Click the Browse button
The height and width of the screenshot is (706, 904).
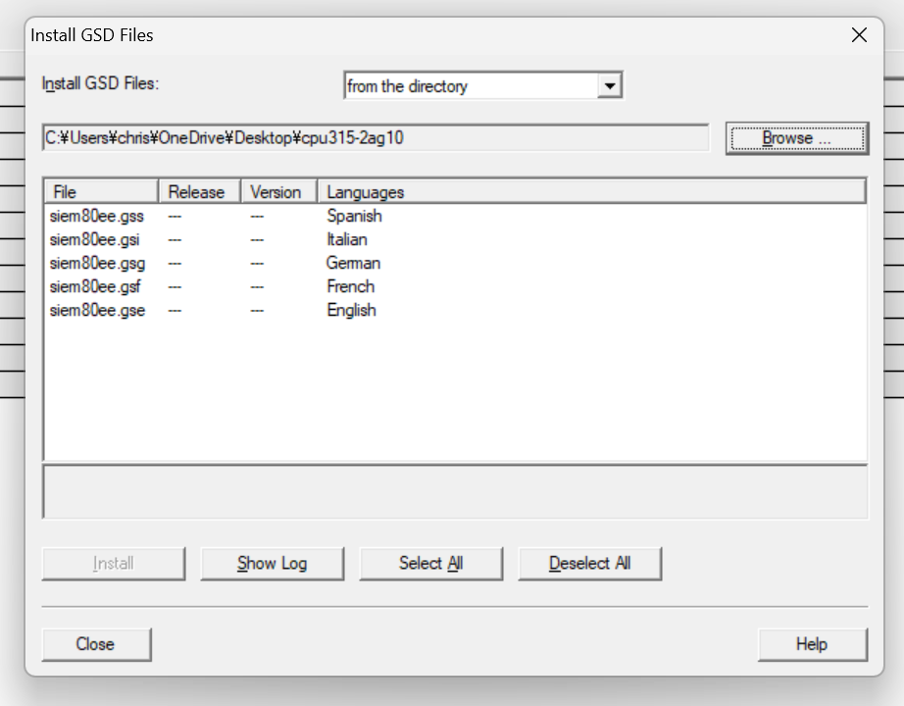coord(797,138)
